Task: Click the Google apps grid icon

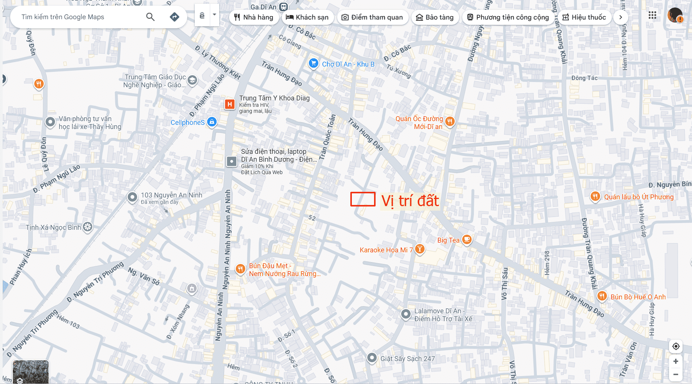Action: coord(652,15)
